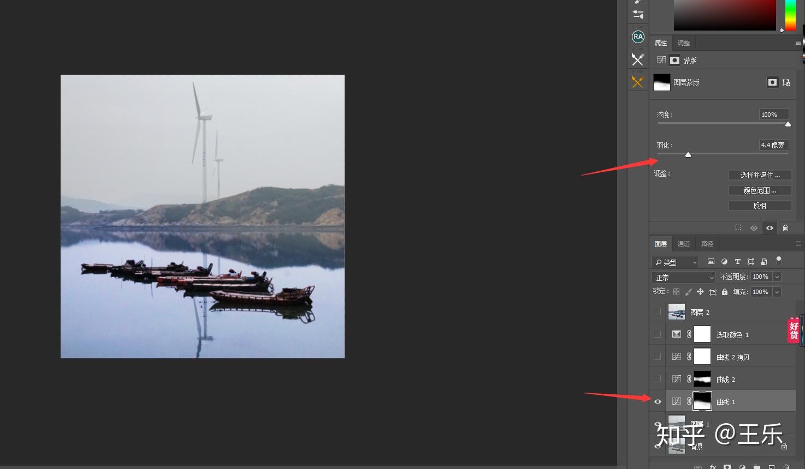Switch to the 调整 Adjustments tab
The height and width of the screenshot is (469, 805).
click(683, 43)
